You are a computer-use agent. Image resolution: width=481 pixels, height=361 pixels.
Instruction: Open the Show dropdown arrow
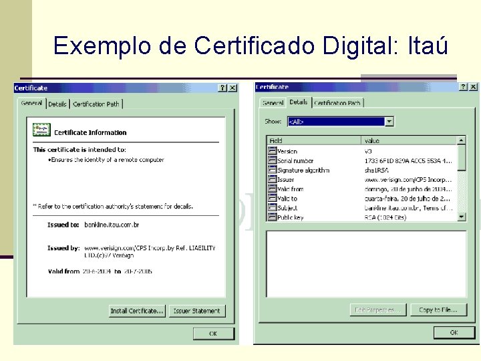[x=389, y=122]
